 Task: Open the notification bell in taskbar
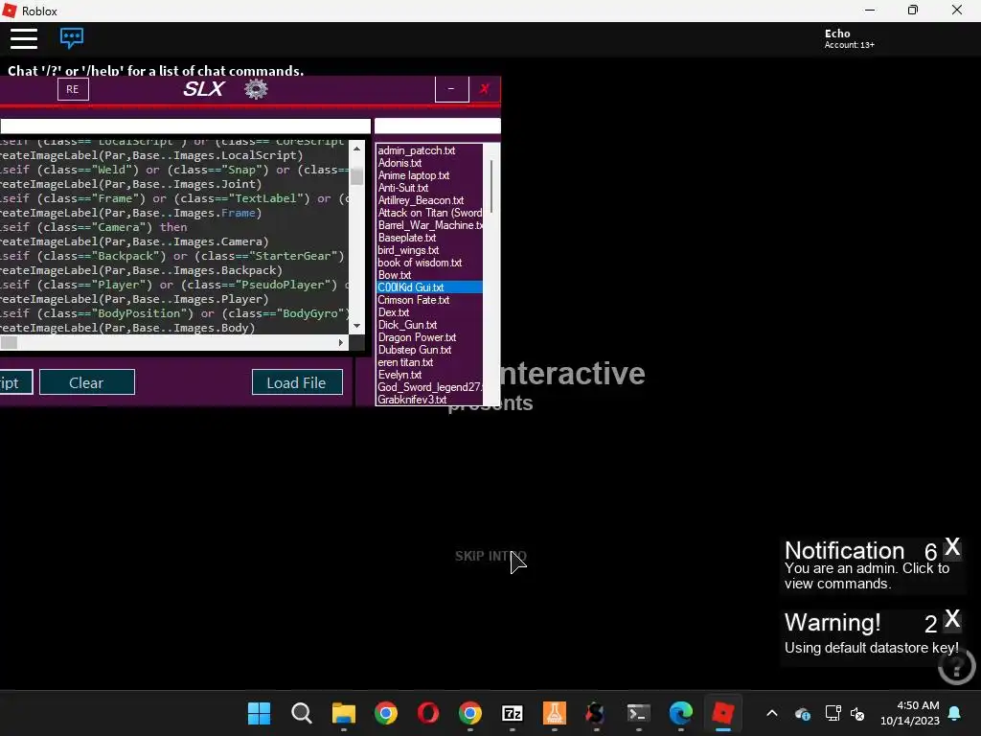(955, 713)
